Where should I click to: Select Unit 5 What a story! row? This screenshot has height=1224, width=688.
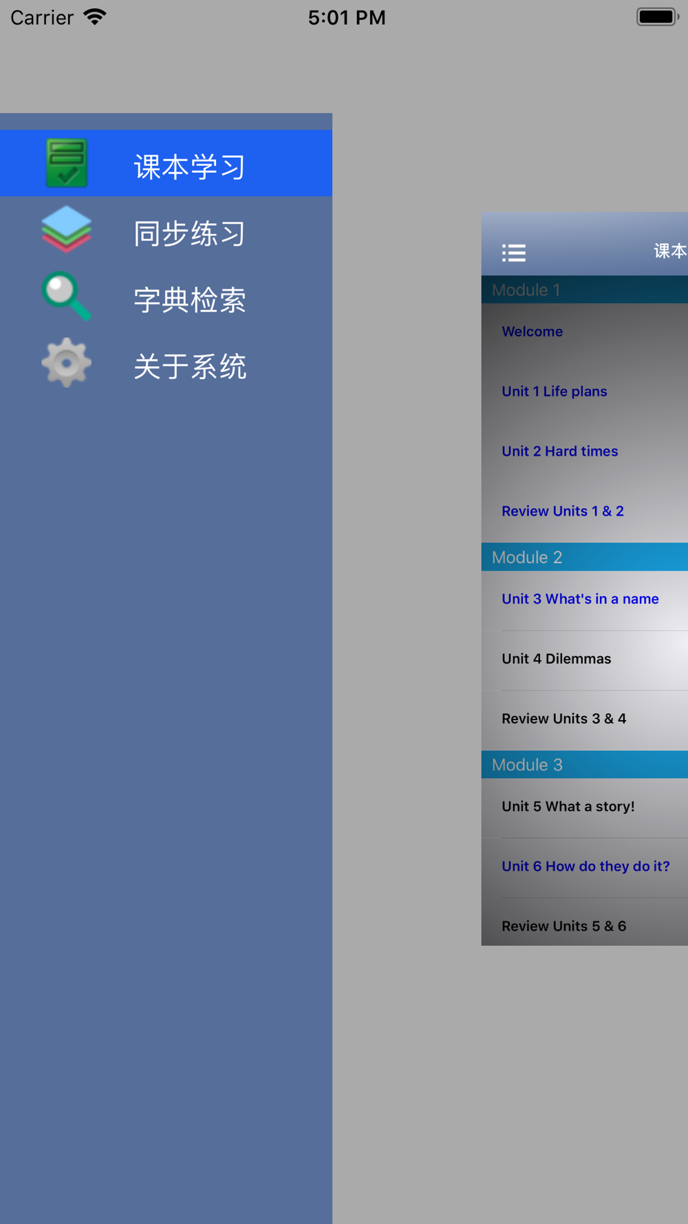click(585, 807)
